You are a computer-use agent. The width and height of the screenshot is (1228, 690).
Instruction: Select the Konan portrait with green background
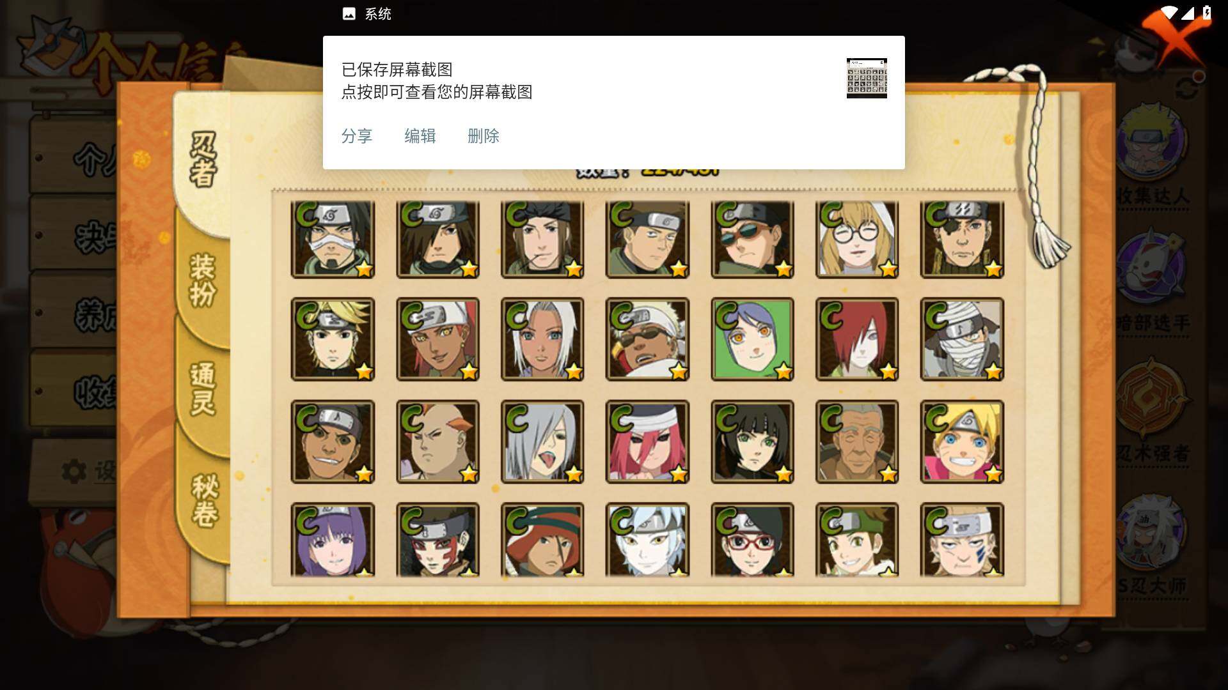click(752, 339)
